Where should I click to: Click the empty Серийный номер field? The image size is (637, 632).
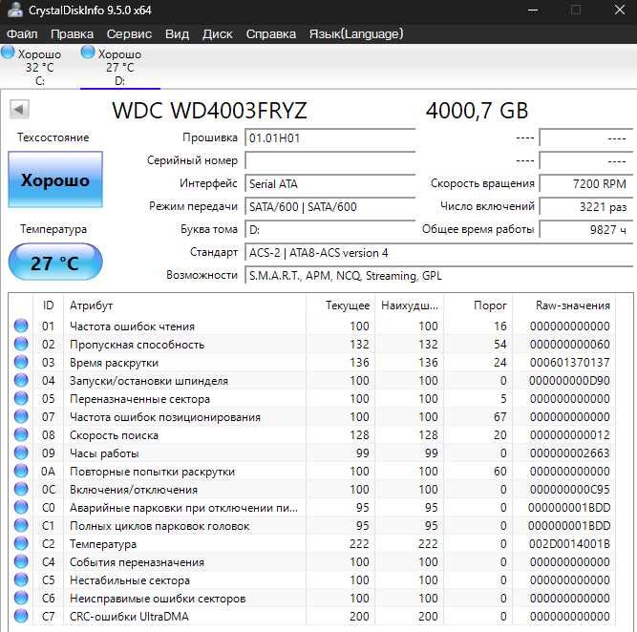(x=329, y=160)
